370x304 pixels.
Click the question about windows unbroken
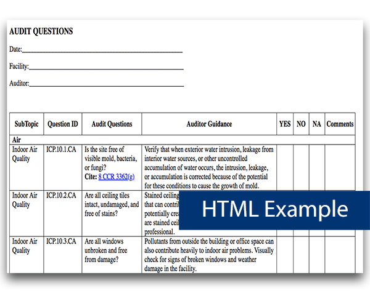click(105, 250)
